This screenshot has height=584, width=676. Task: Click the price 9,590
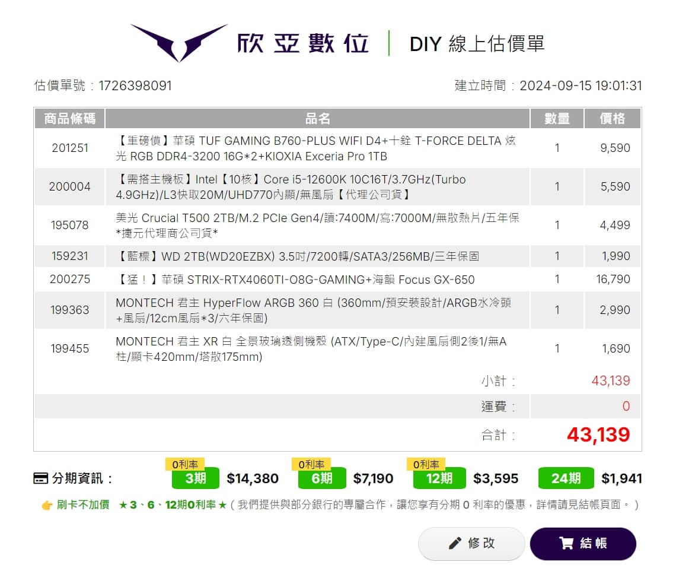pyautogui.click(x=615, y=148)
